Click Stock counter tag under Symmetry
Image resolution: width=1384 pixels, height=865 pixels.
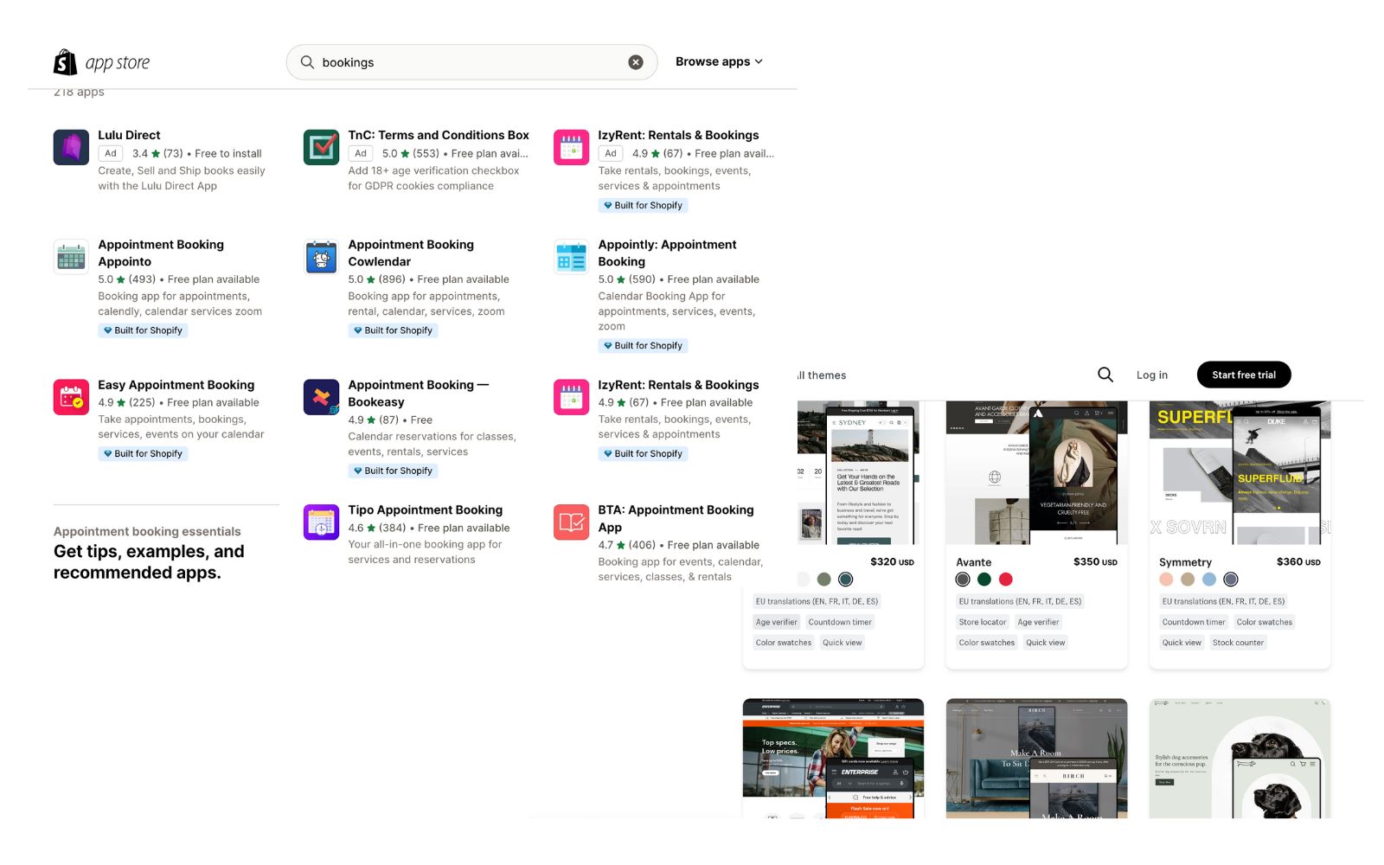coord(1238,643)
